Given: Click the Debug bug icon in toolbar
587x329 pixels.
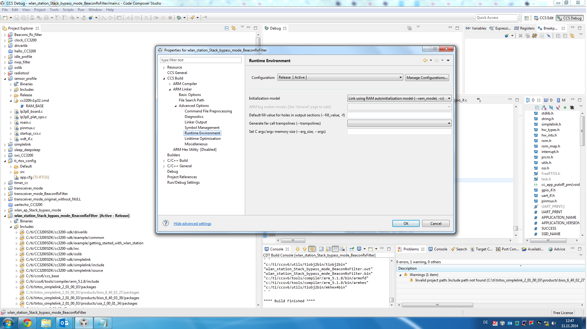Looking at the screenshot, I should [179, 18].
